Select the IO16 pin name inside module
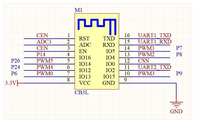Image resolution: width=200 pixels, height=124 pixels. (x=85, y=58)
